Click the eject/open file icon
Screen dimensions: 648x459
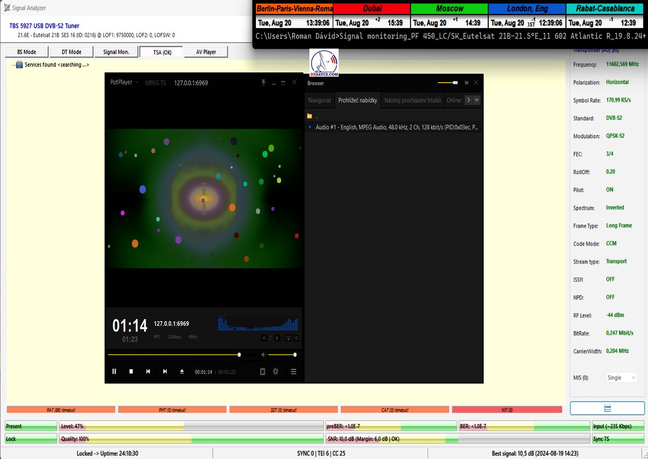point(182,372)
